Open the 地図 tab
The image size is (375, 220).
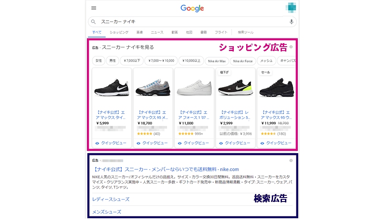pos(189,32)
